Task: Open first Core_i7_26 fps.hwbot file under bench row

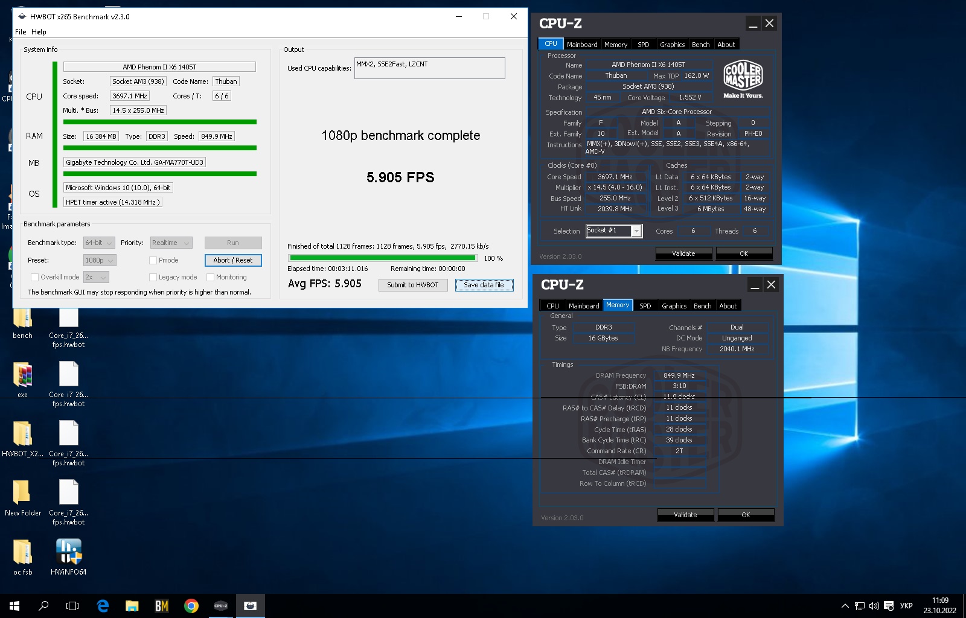Action: (68, 328)
